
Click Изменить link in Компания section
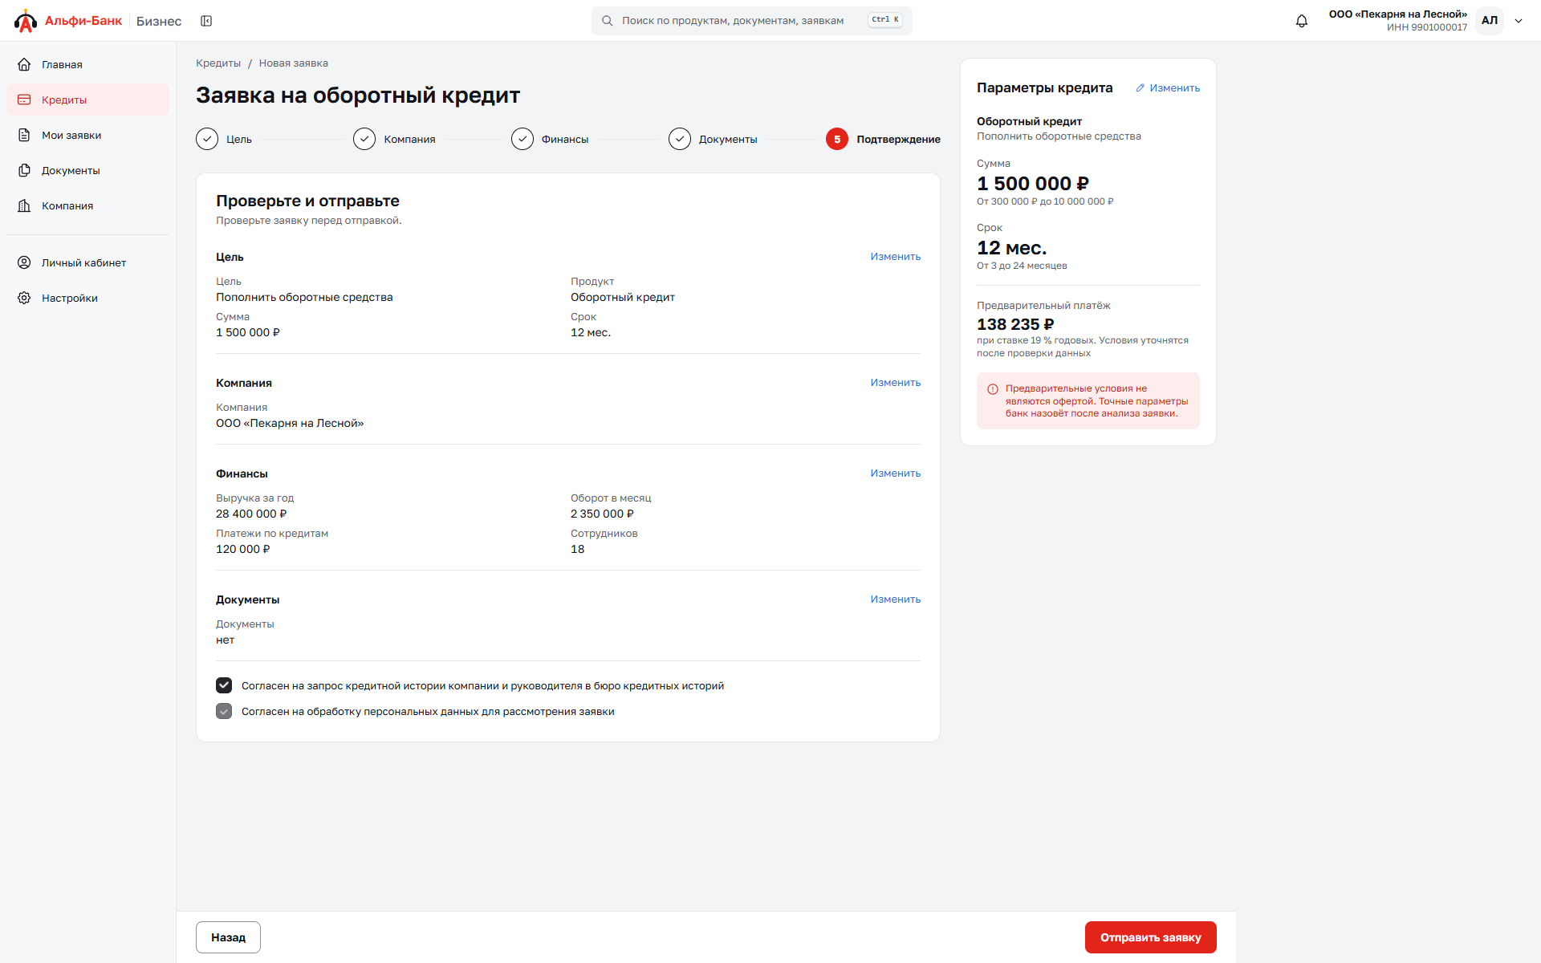[x=896, y=383]
